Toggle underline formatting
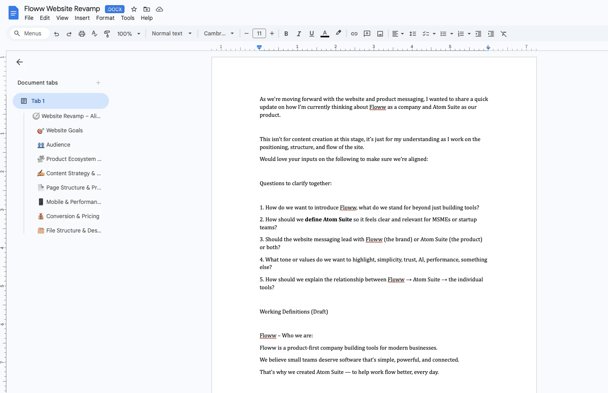Screen dimensions: 608x393 [x=312, y=34]
